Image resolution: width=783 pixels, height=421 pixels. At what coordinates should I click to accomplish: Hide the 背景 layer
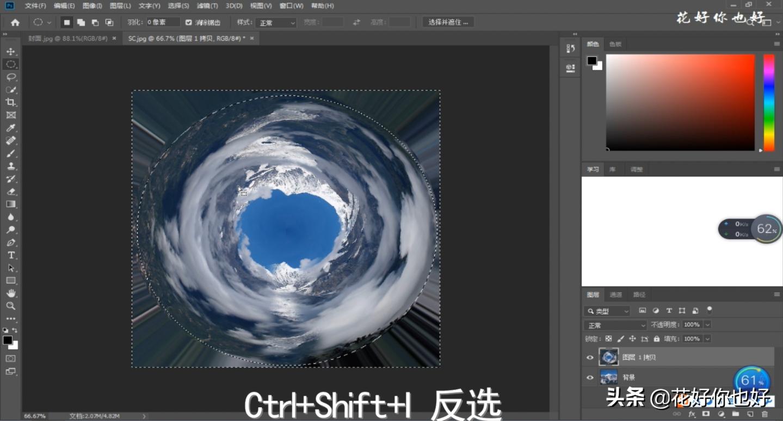589,377
